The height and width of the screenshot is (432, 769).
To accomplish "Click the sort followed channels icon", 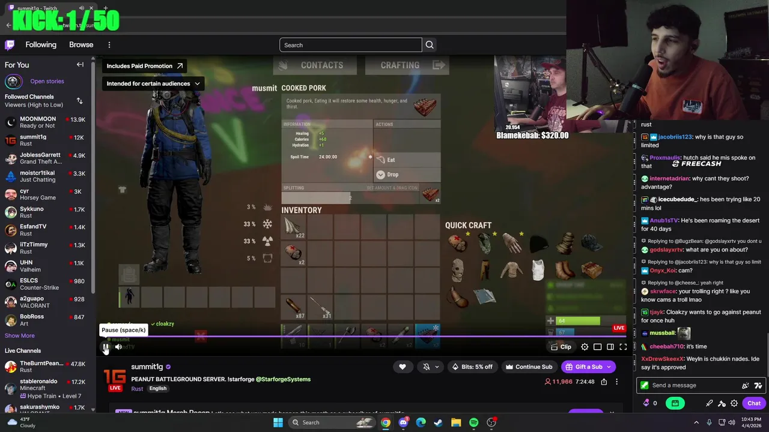I will click(79, 101).
